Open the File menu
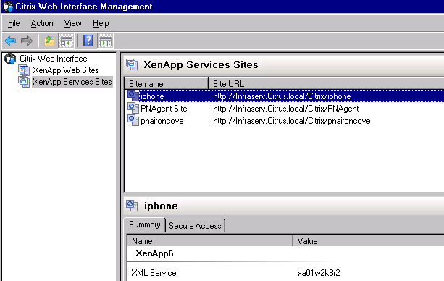The width and height of the screenshot is (444, 281). point(14,23)
